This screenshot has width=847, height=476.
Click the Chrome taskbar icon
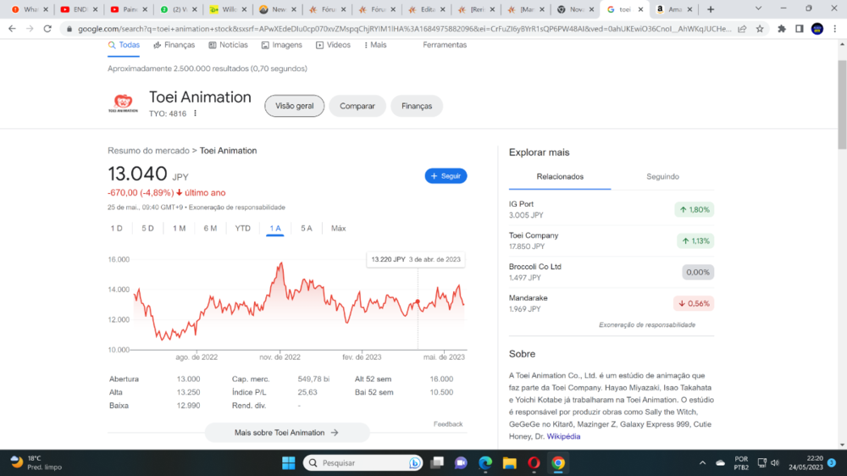[x=558, y=463]
